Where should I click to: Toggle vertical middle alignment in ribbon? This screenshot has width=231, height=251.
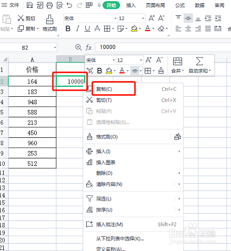pos(188,18)
